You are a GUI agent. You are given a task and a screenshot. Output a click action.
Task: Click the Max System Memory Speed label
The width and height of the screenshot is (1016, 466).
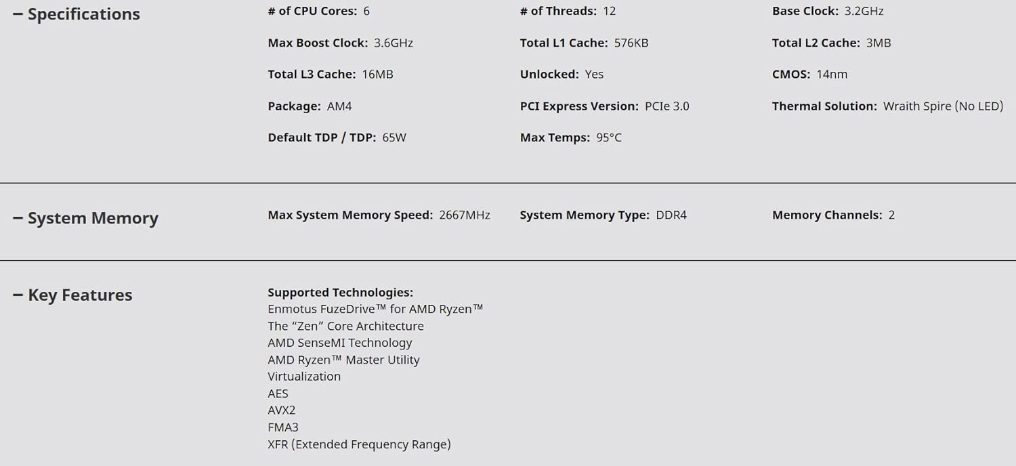coord(350,215)
